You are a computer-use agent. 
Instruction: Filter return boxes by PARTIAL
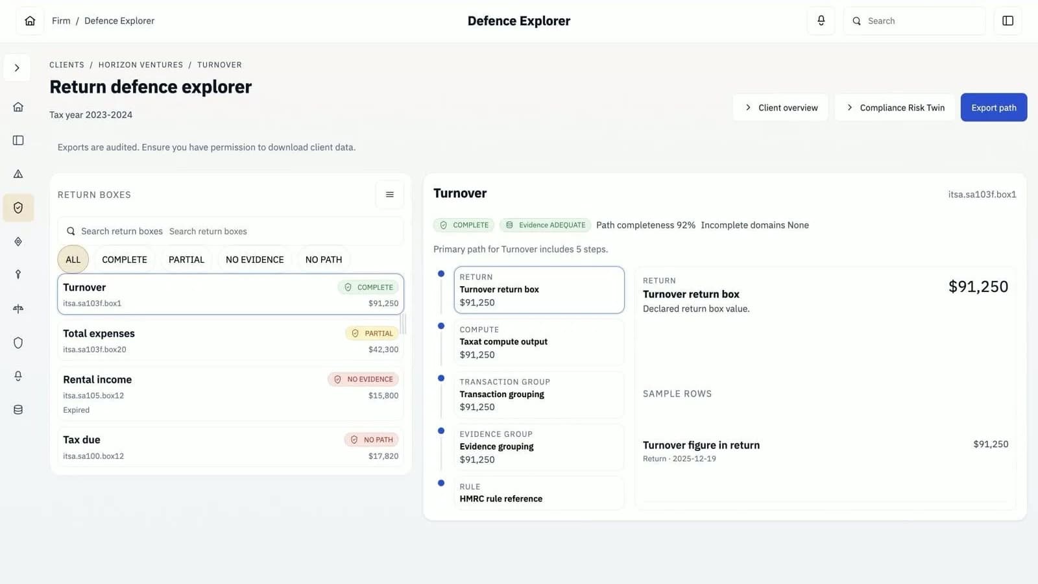coord(186,260)
